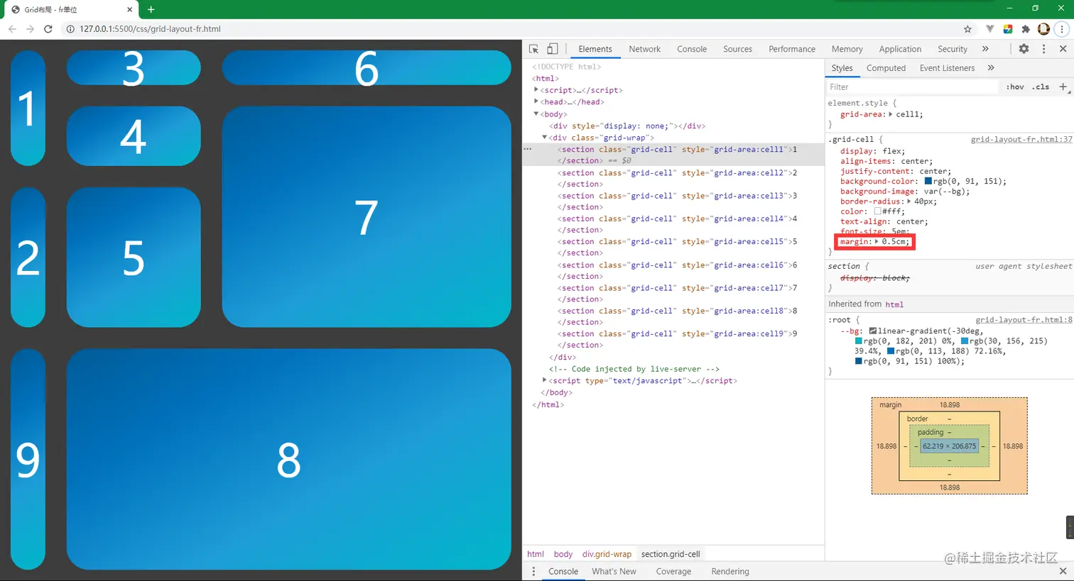
Task: Open the Memory panel tab
Action: (847, 49)
